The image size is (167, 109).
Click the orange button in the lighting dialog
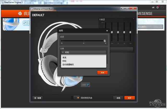coord(103,73)
